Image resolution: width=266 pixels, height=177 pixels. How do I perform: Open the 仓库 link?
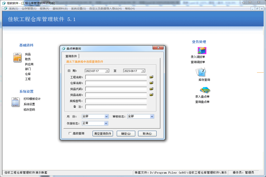tap(28, 74)
